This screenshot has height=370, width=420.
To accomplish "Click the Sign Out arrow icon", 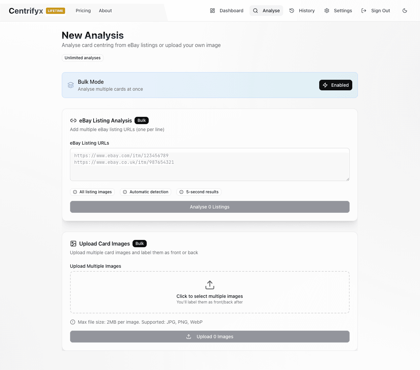I will coord(364,11).
